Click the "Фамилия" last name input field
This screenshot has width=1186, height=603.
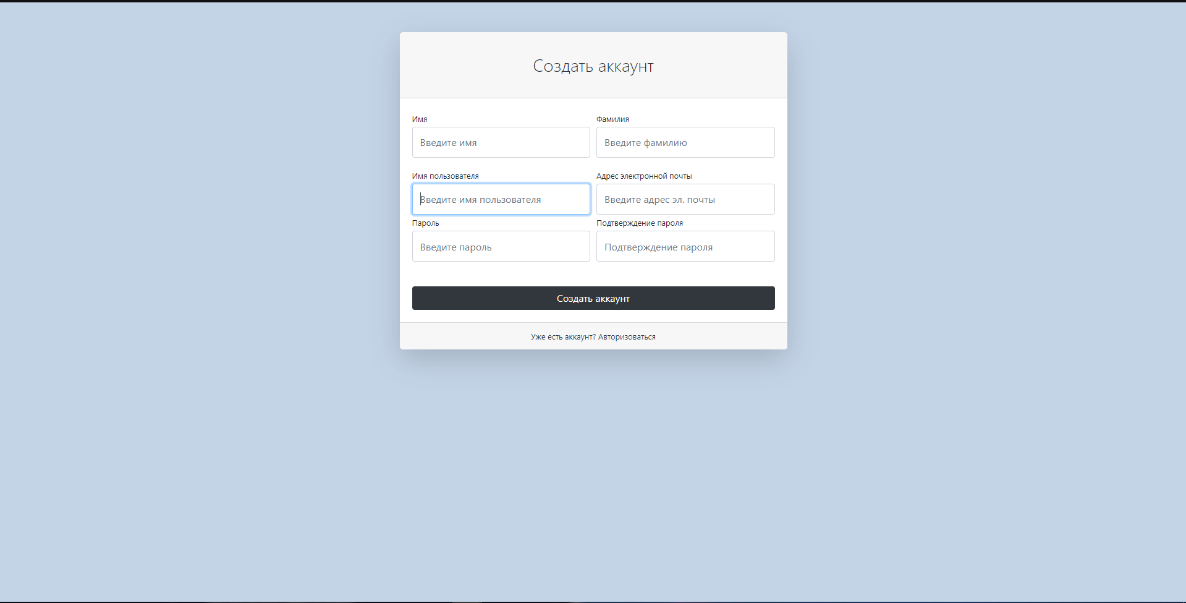[685, 142]
